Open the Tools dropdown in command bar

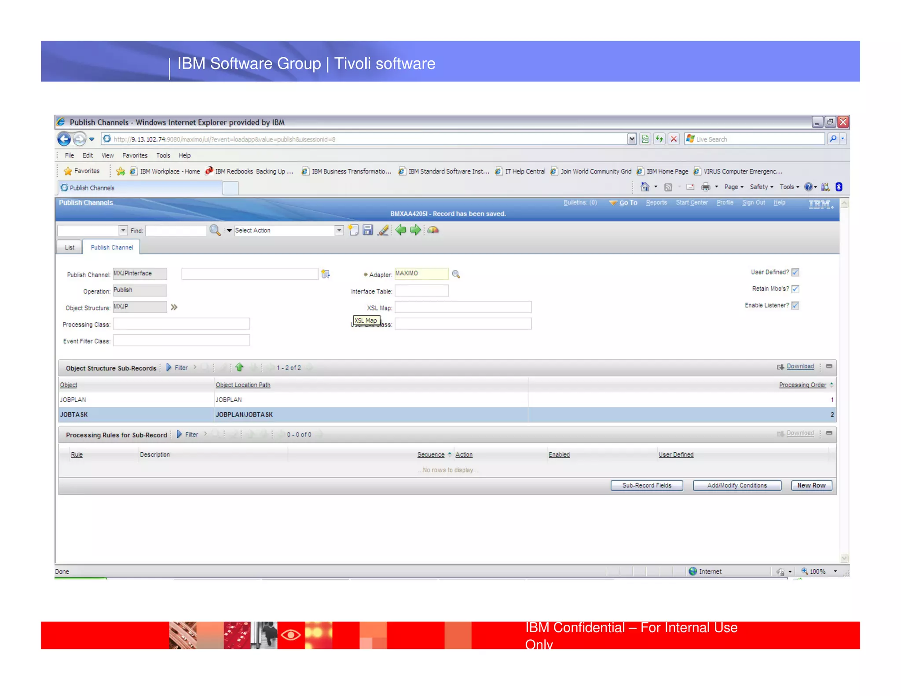pyautogui.click(x=789, y=187)
